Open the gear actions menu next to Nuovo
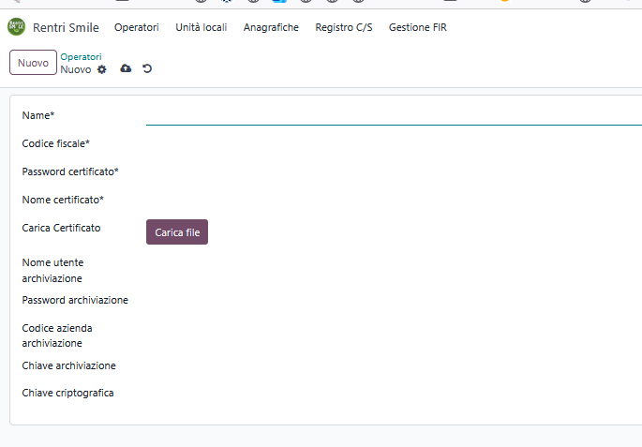The height and width of the screenshot is (447, 642). (101, 69)
